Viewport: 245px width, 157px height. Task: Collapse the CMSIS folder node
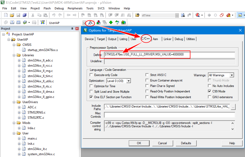tap(14, 45)
